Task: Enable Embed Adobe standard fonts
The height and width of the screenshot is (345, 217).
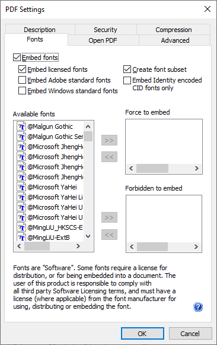Action: tap(22, 80)
